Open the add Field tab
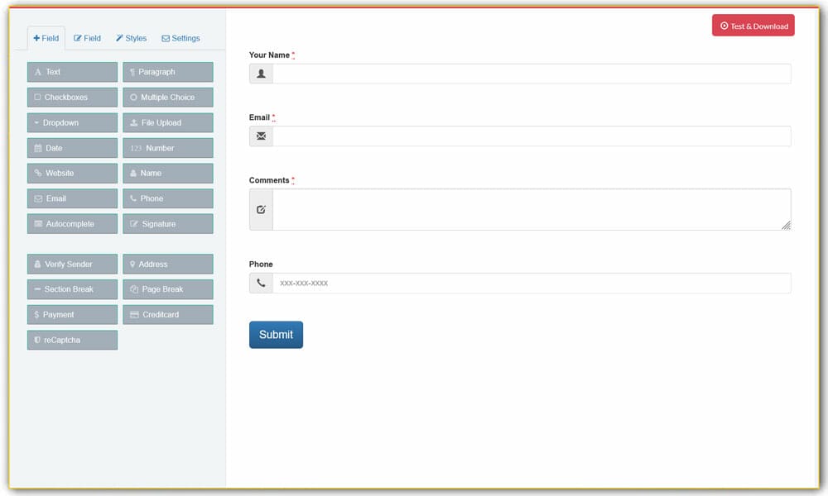Viewport: 828px width, 496px height. click(x=46, y=39)
